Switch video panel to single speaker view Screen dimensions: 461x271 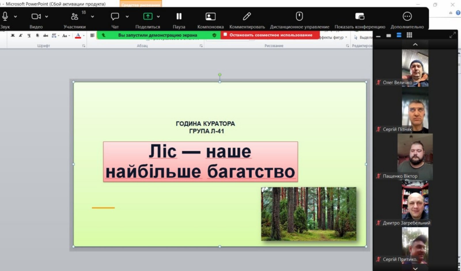[389, 35]
